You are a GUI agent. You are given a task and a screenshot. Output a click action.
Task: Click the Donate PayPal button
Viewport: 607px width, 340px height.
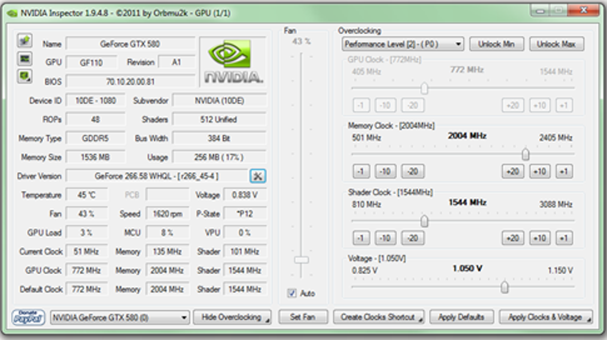tap(28, 317)
